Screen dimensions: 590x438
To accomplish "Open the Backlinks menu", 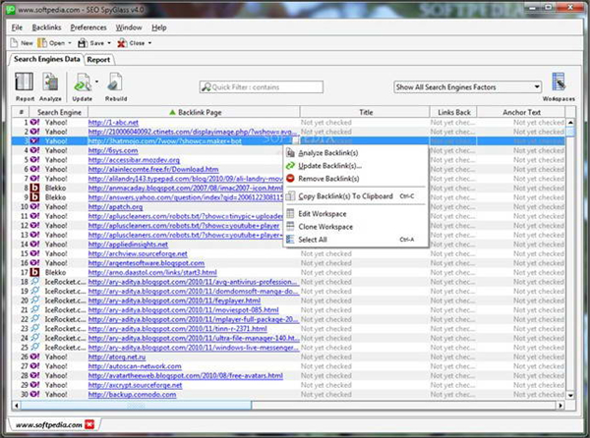I will pos(46,27).
